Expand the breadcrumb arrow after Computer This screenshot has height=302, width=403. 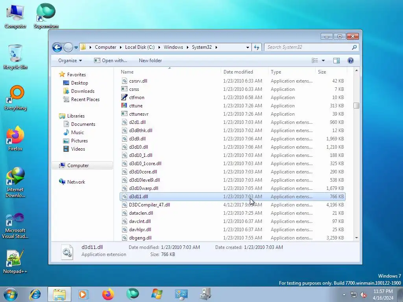click(120, 47)
